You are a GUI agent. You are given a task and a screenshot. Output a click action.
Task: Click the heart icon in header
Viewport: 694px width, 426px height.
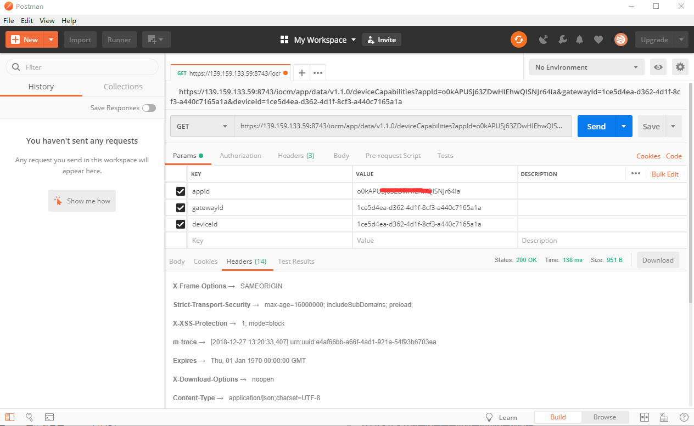click(x=598, y=39)
